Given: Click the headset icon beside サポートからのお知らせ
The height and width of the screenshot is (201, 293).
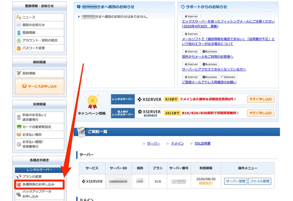Looking at the screenshot, I should click(x=183, y=7).
